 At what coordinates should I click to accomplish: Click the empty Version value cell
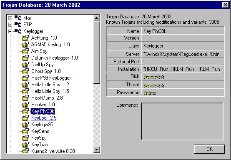[183, 38]
